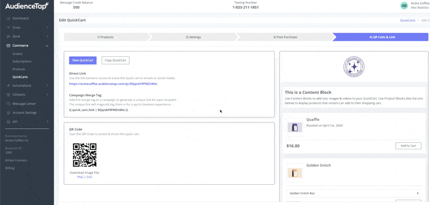Viewport: 430px width, 205px height.
Task: Click the quick_cart_link merge tag text
Action: pos(98,110)
